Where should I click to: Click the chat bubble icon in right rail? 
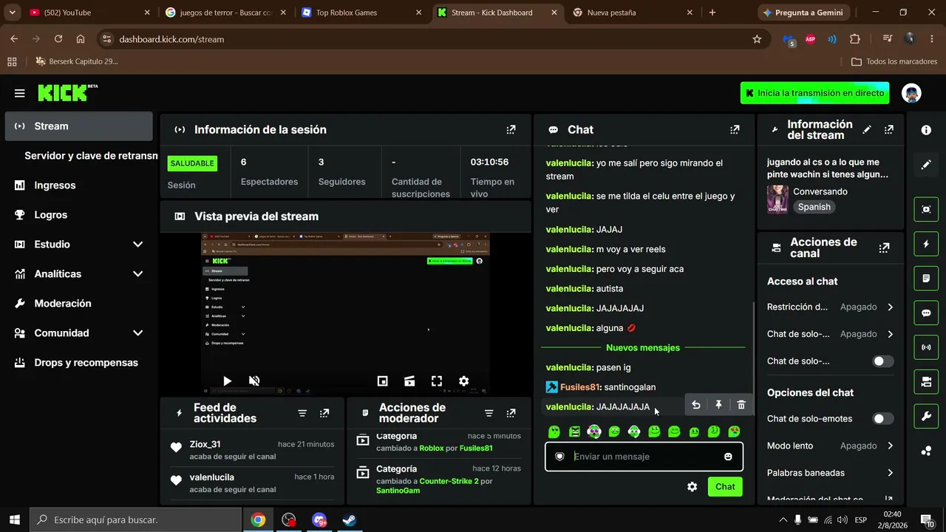[x=926, y=313]
